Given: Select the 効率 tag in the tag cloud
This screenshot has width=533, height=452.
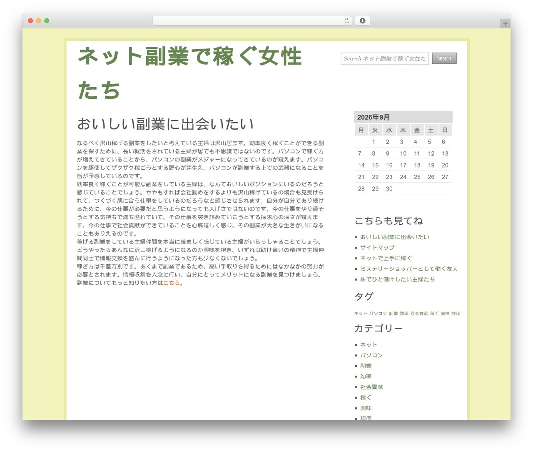Looking at the screenshot, I should click(404, 314).
